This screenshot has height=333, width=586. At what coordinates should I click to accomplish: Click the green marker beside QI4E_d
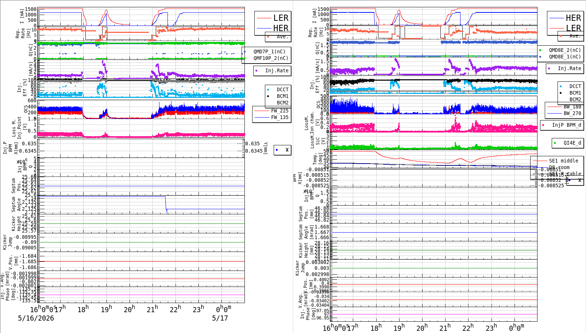(x=555, y=143)
